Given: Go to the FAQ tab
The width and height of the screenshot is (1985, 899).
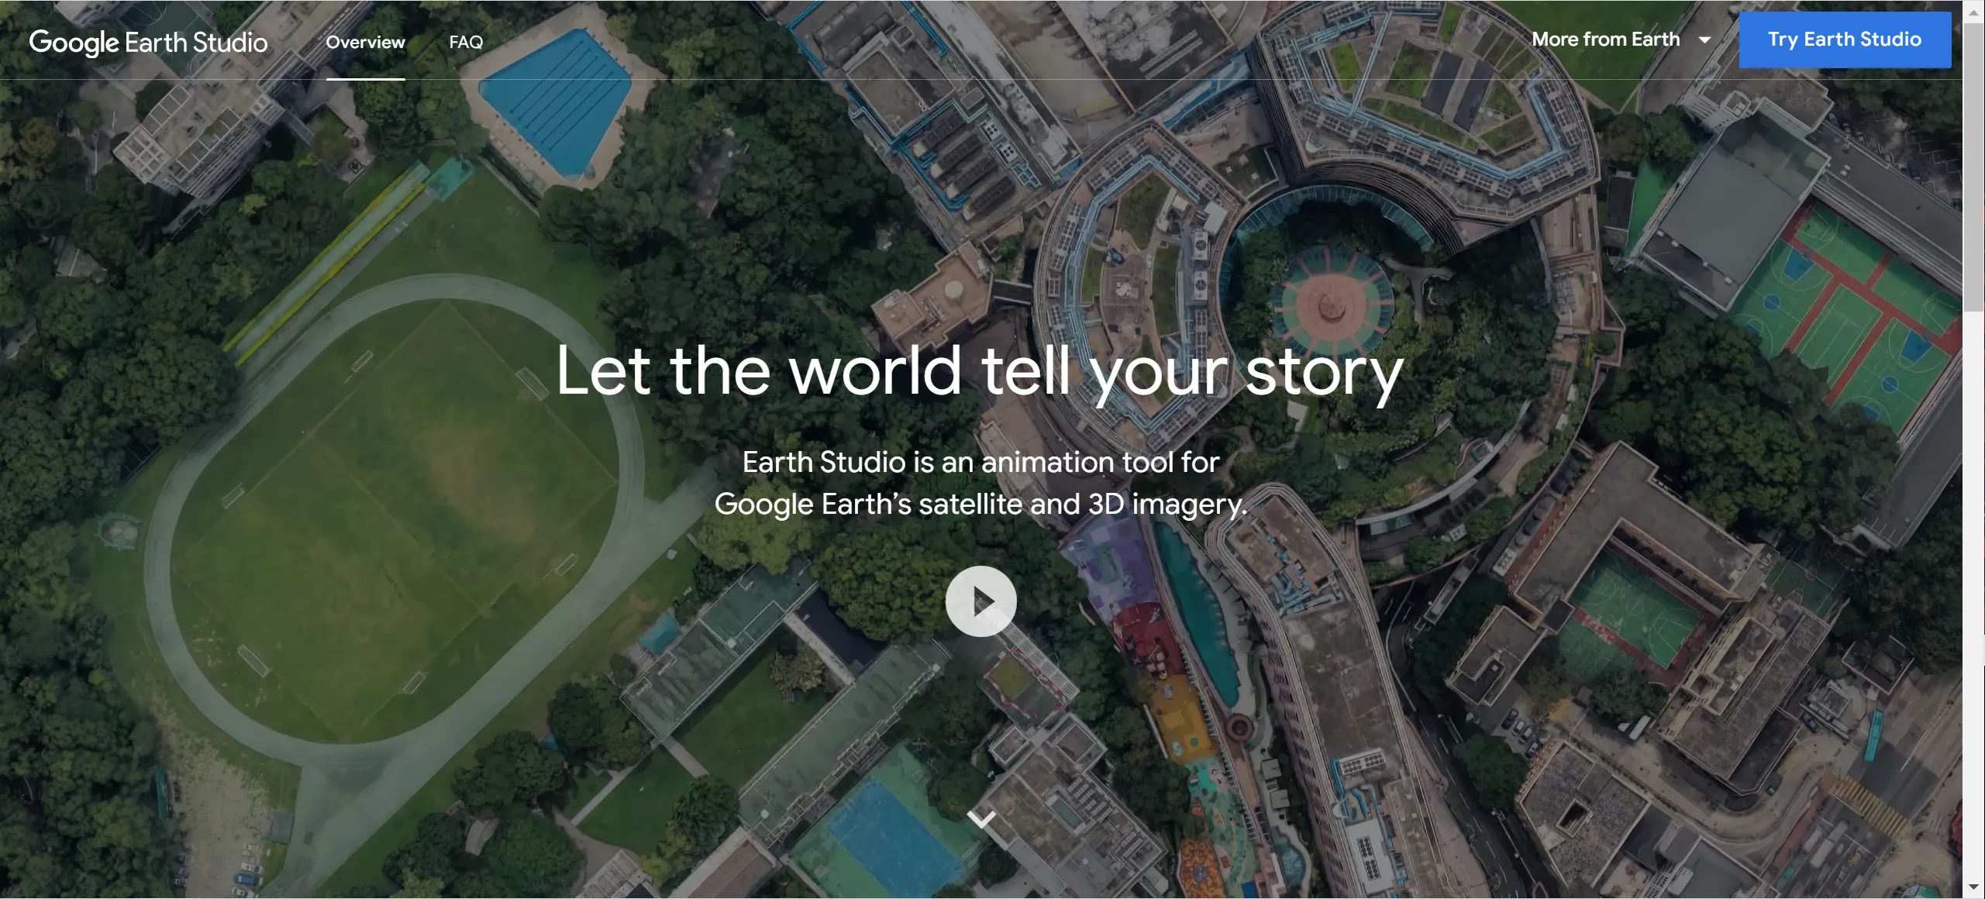Looking at the screenshot, I should tap(466, 42).
